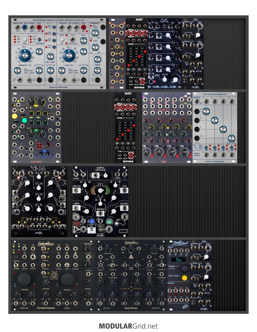Click the FALISTRI module name label
Viewport: 257px width, 332px height.
tap(36, 162)
